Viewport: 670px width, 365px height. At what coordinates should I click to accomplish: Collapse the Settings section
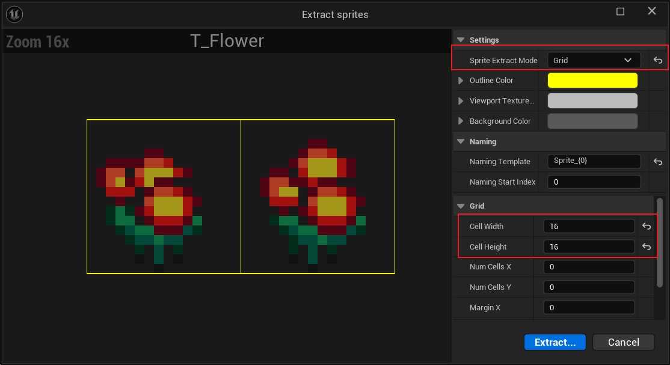point(461,40)
